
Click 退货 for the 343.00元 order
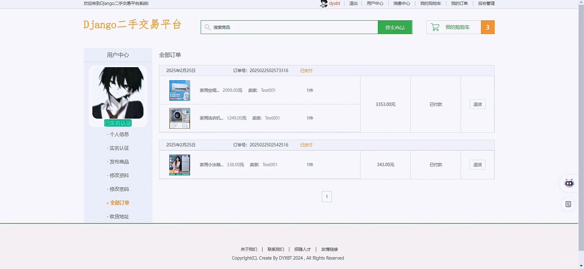click(477, 165)
